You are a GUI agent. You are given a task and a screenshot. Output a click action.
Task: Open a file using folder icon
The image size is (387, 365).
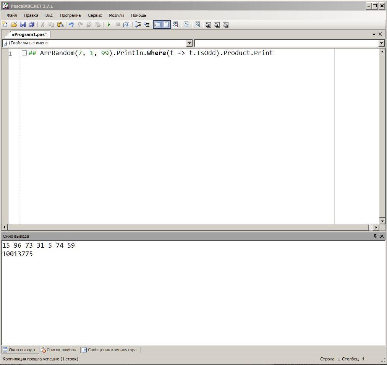click(x=14, y=24)
